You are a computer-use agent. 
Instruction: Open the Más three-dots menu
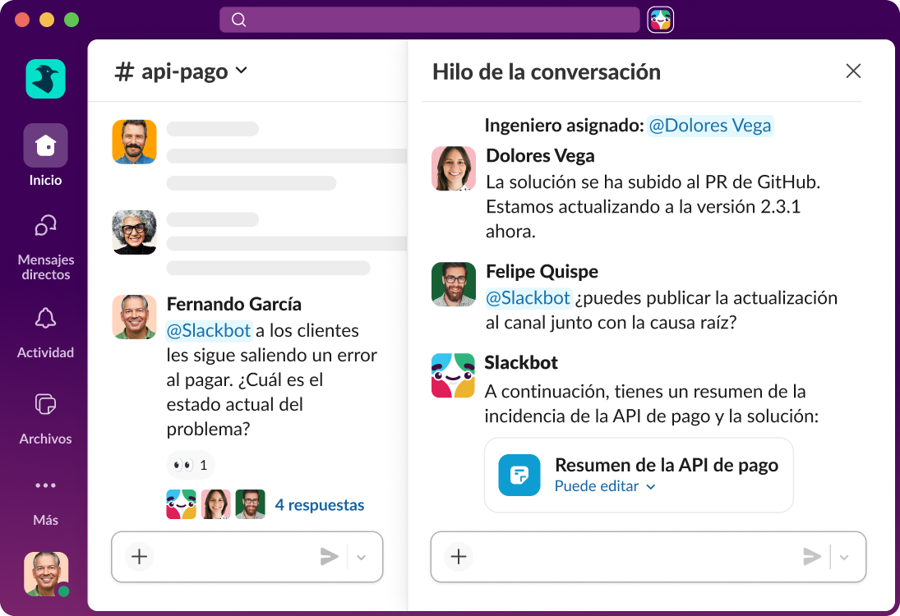point(45,485)
